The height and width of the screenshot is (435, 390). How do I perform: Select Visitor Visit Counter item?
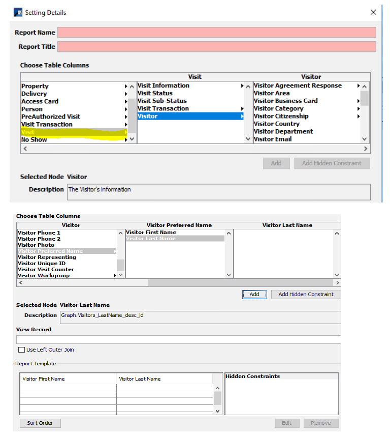point(46,269)
